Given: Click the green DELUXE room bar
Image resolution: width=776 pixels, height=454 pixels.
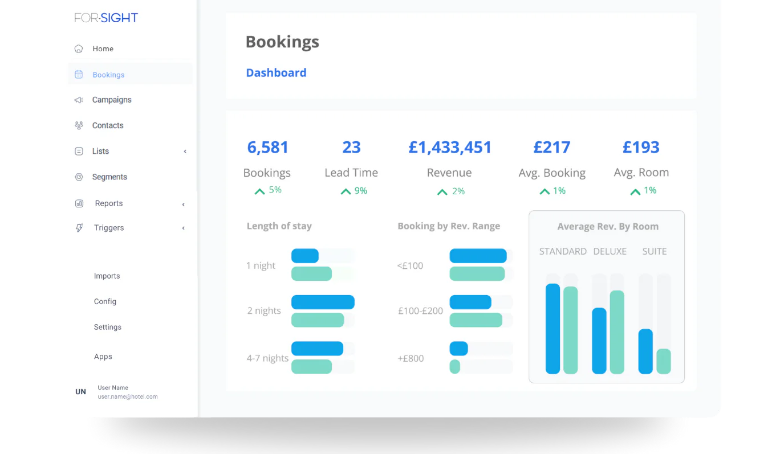Looking at the screenshot, I should click(617, 332).
